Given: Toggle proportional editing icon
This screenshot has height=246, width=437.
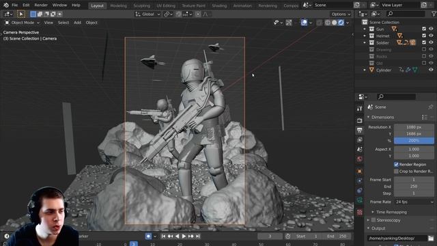Looking at the screenshot, I should pos(198,14).
